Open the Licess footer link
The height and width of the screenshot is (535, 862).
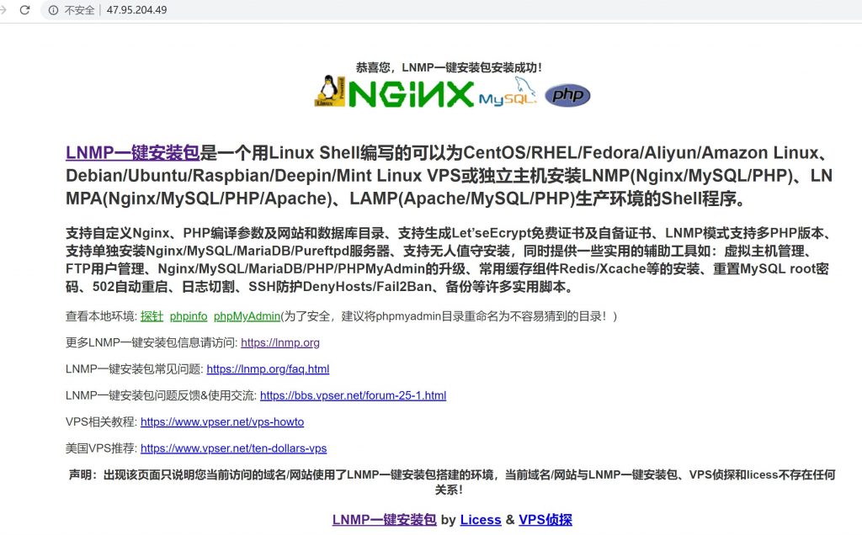[x=481, y=519]
